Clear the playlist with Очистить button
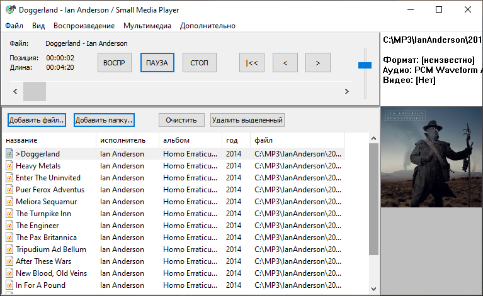Screen dimensions: 483x296 [181, 120]
